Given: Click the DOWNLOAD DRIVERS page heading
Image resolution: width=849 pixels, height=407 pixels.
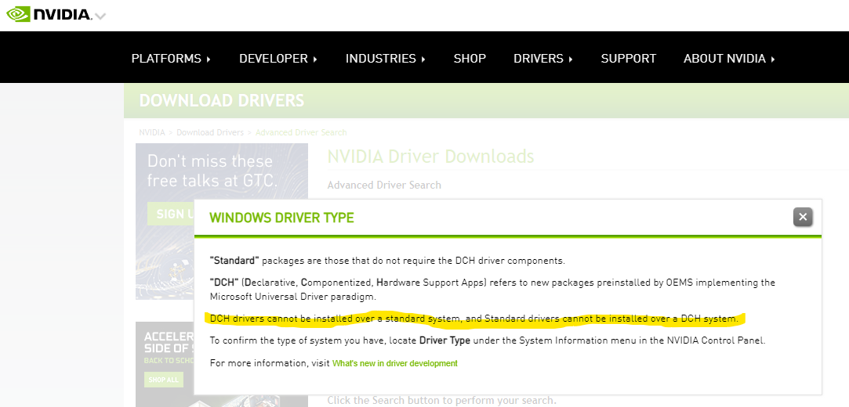Looking at the screenshot, I should click(221, 100).
